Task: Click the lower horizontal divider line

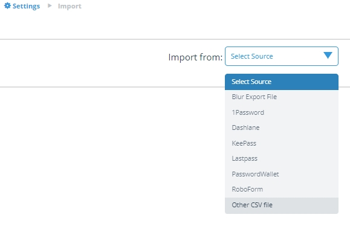Action: [112, 87]
